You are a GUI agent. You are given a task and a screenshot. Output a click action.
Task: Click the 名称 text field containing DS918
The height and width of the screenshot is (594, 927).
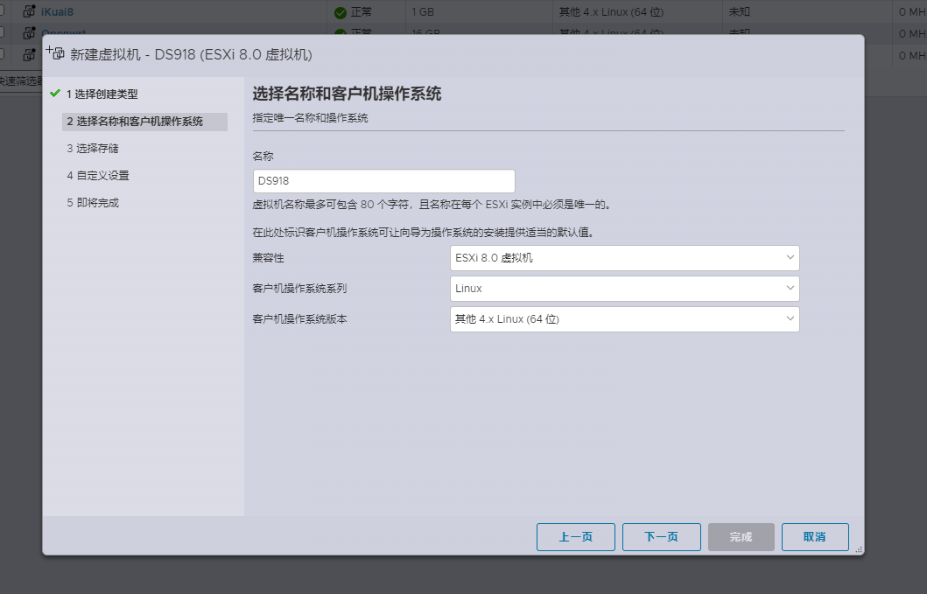tap(383, 181)
